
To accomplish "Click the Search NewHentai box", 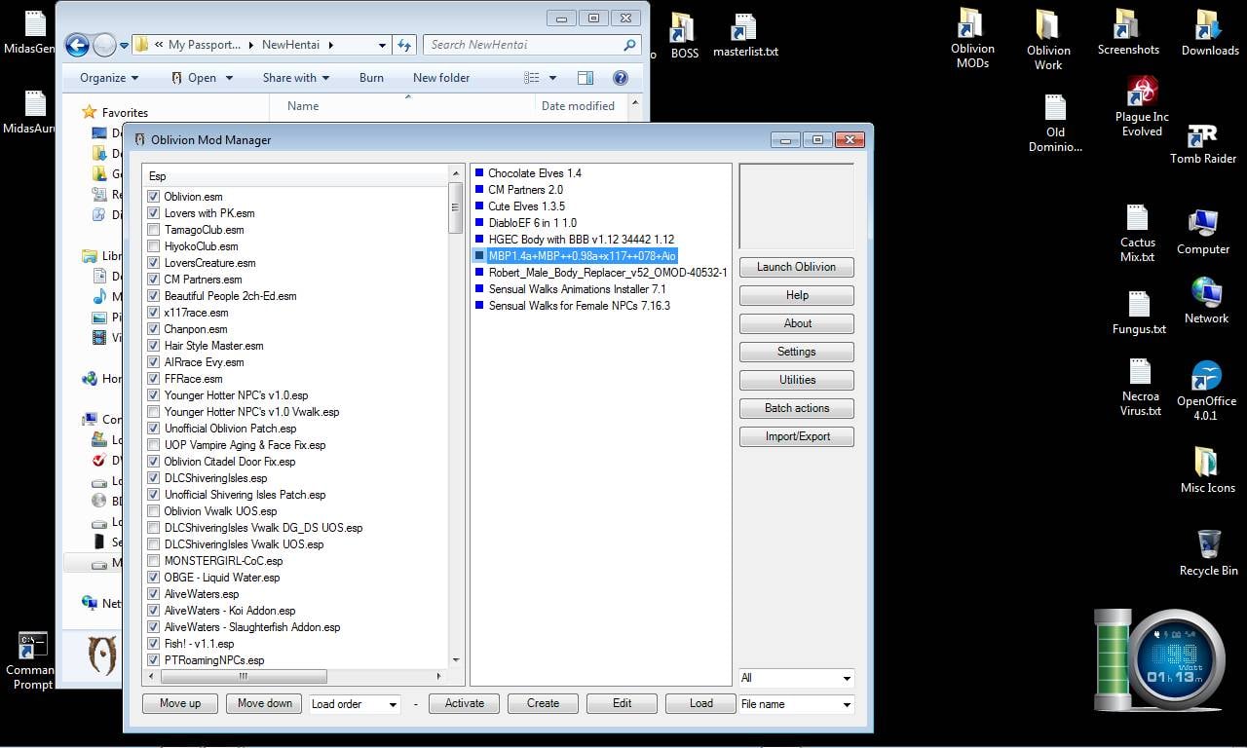I will pyautogui.click(x=531, y=44).
